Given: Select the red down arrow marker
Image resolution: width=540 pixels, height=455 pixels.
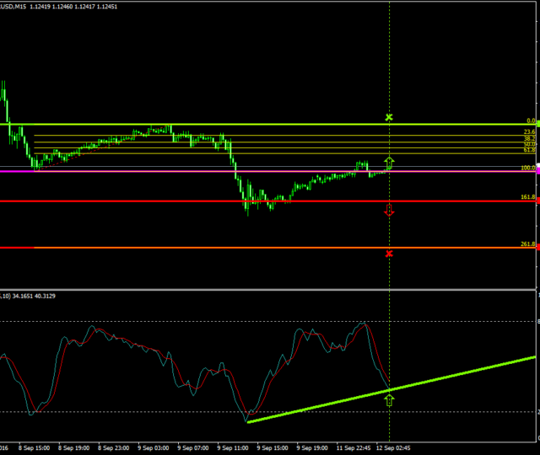Looking at the screenshot, I should [389, 210].
